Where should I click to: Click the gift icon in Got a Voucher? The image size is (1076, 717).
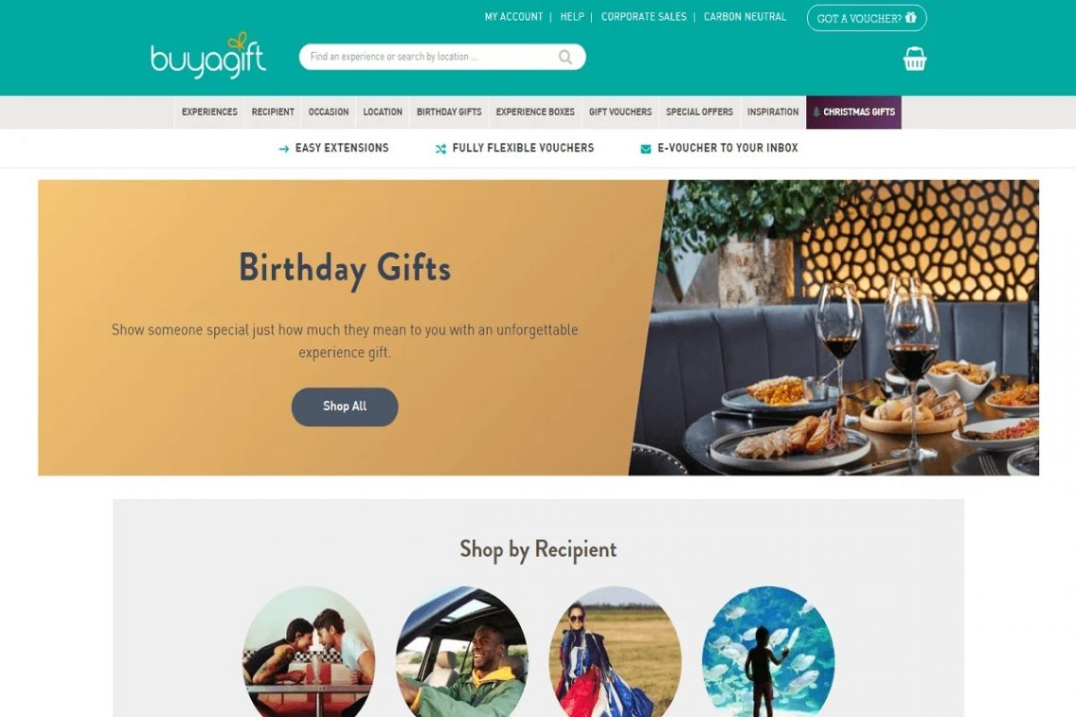pyautogui.click(x=911, y=18)
